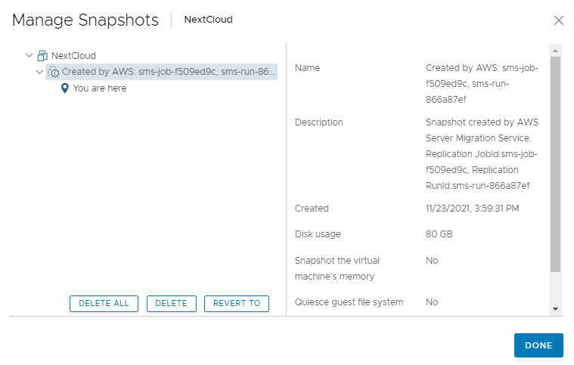Select the NextCloud root tree label
Viewport: 574px width, 365px height.
pyautogui.click(x=73, y=56)
